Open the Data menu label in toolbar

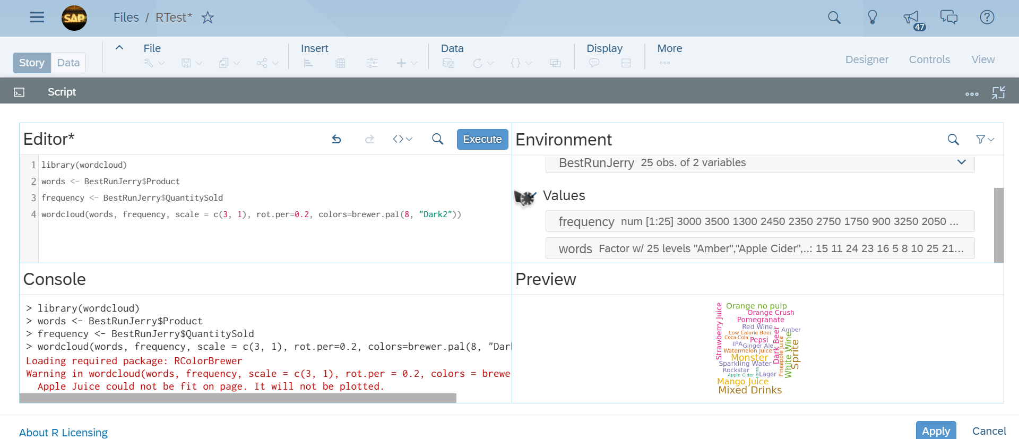point(452,48)
